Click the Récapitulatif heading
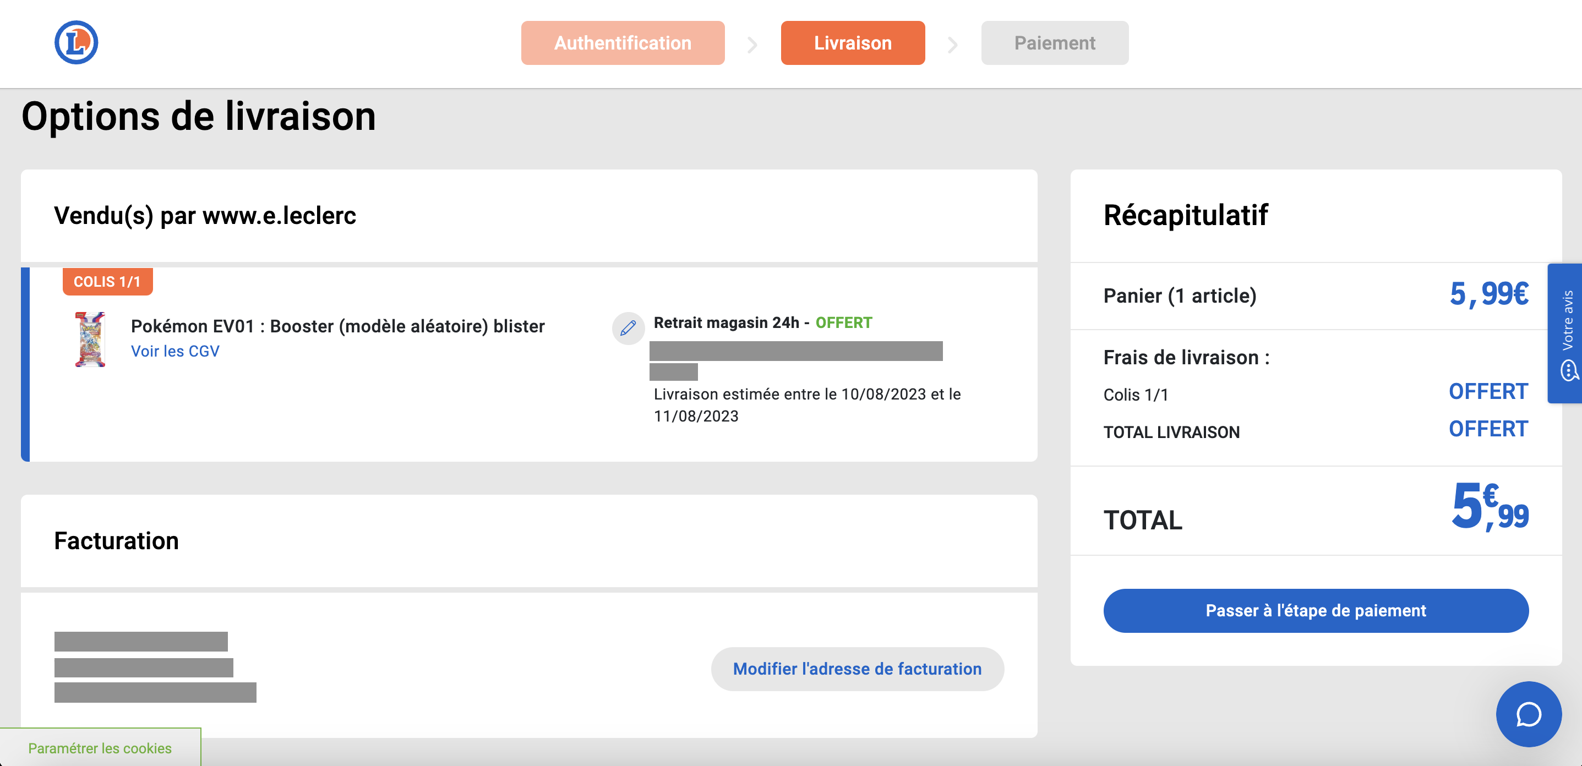Image resolution: width=1582 pixels, height=766 pixels. (x=1185, y=216)
